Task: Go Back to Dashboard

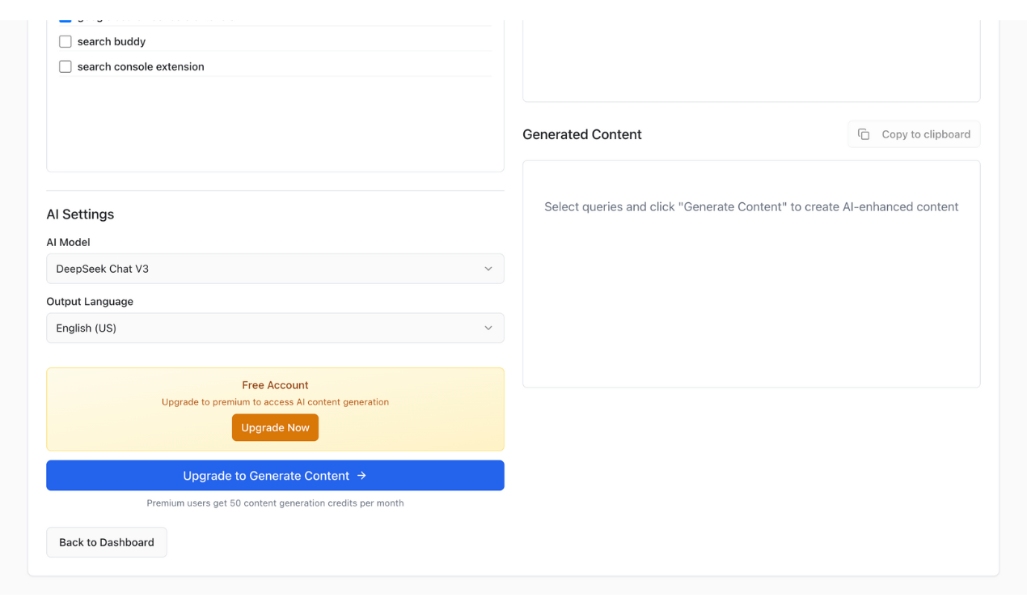Action: (107, 542)
